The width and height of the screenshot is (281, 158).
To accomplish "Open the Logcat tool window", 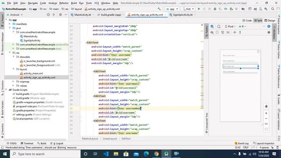I will [x=57, y=144].
